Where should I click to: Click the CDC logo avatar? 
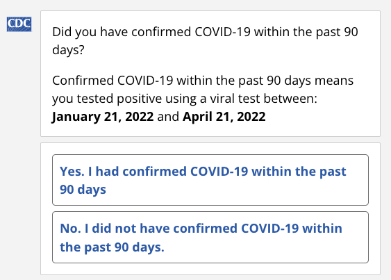click(19, 24)
